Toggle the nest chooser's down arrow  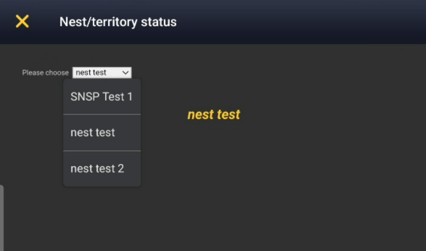tap(125, 73)
